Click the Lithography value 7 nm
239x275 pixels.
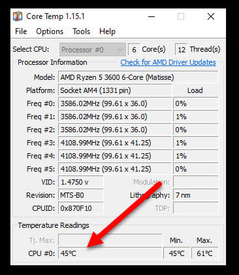pyautogui.click(x=195, y=195)
